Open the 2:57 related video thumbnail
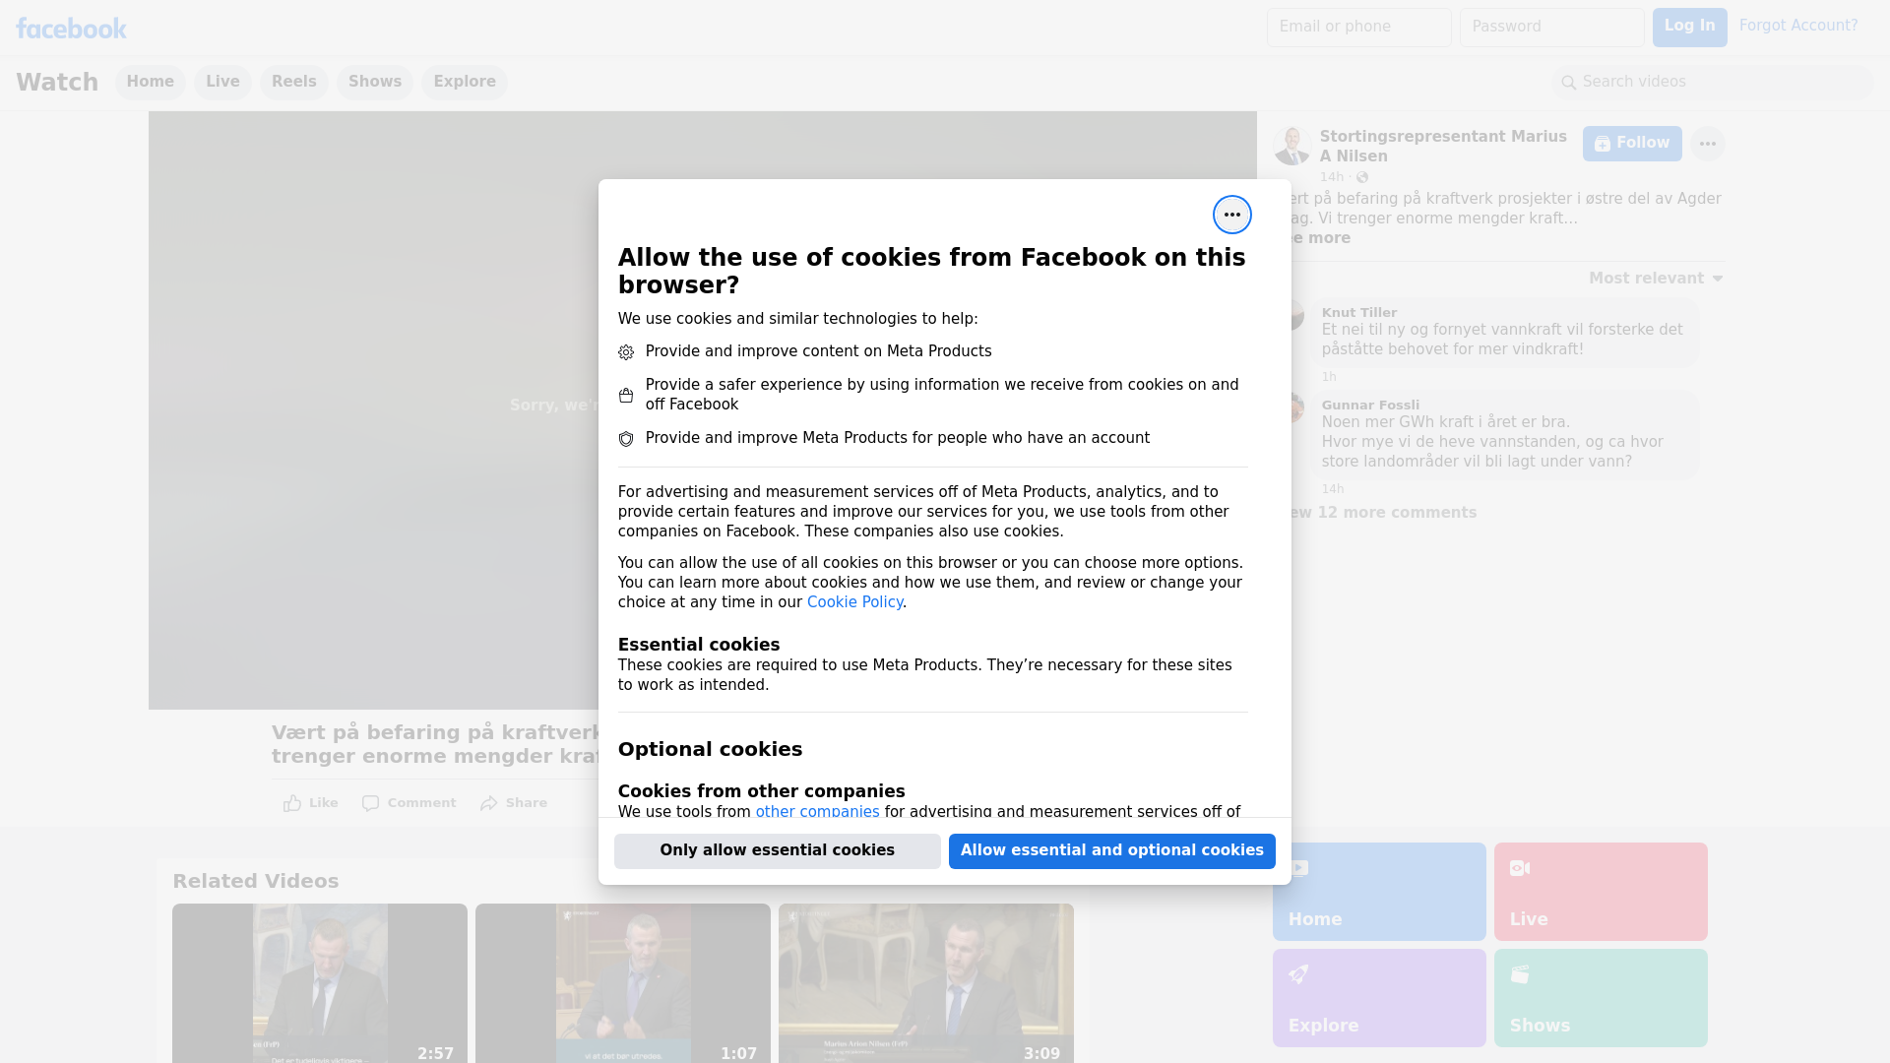Image resolution: width=1890 pixels, height=1063 pixels. click(x=319, y=982)
